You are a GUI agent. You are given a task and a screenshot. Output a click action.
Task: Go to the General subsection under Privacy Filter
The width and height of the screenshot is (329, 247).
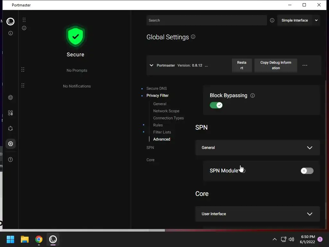(160, 104)
